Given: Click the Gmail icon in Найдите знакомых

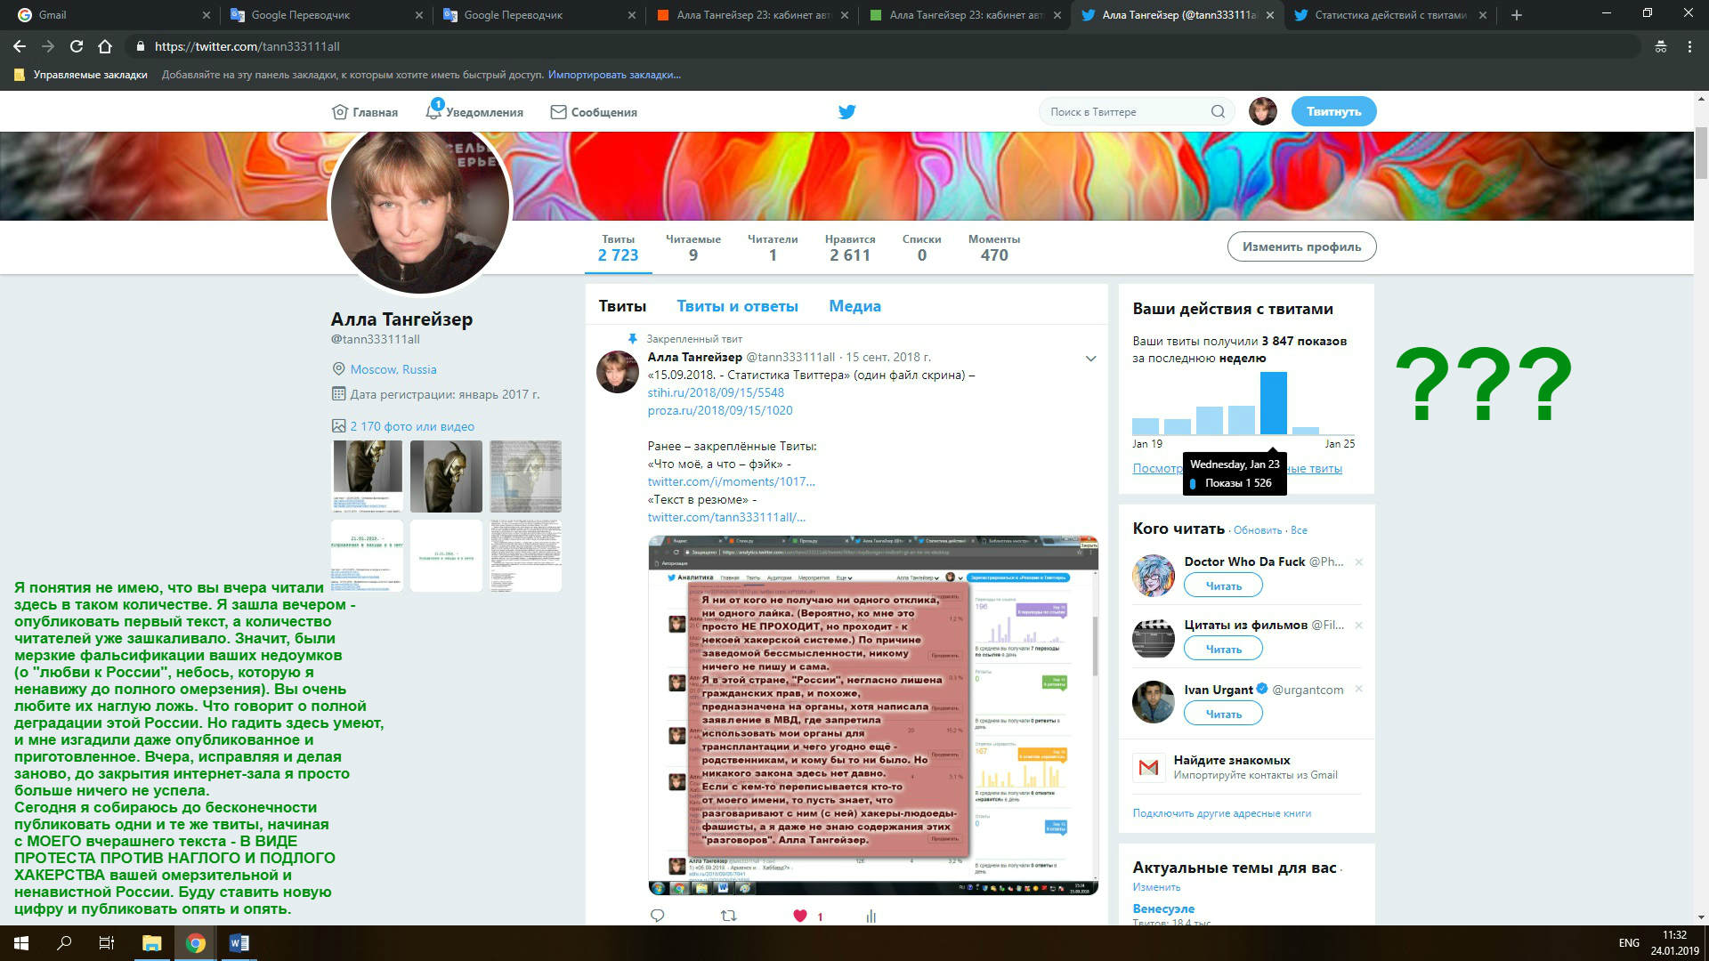Looking at the screenshot, I should (1148, 767).
